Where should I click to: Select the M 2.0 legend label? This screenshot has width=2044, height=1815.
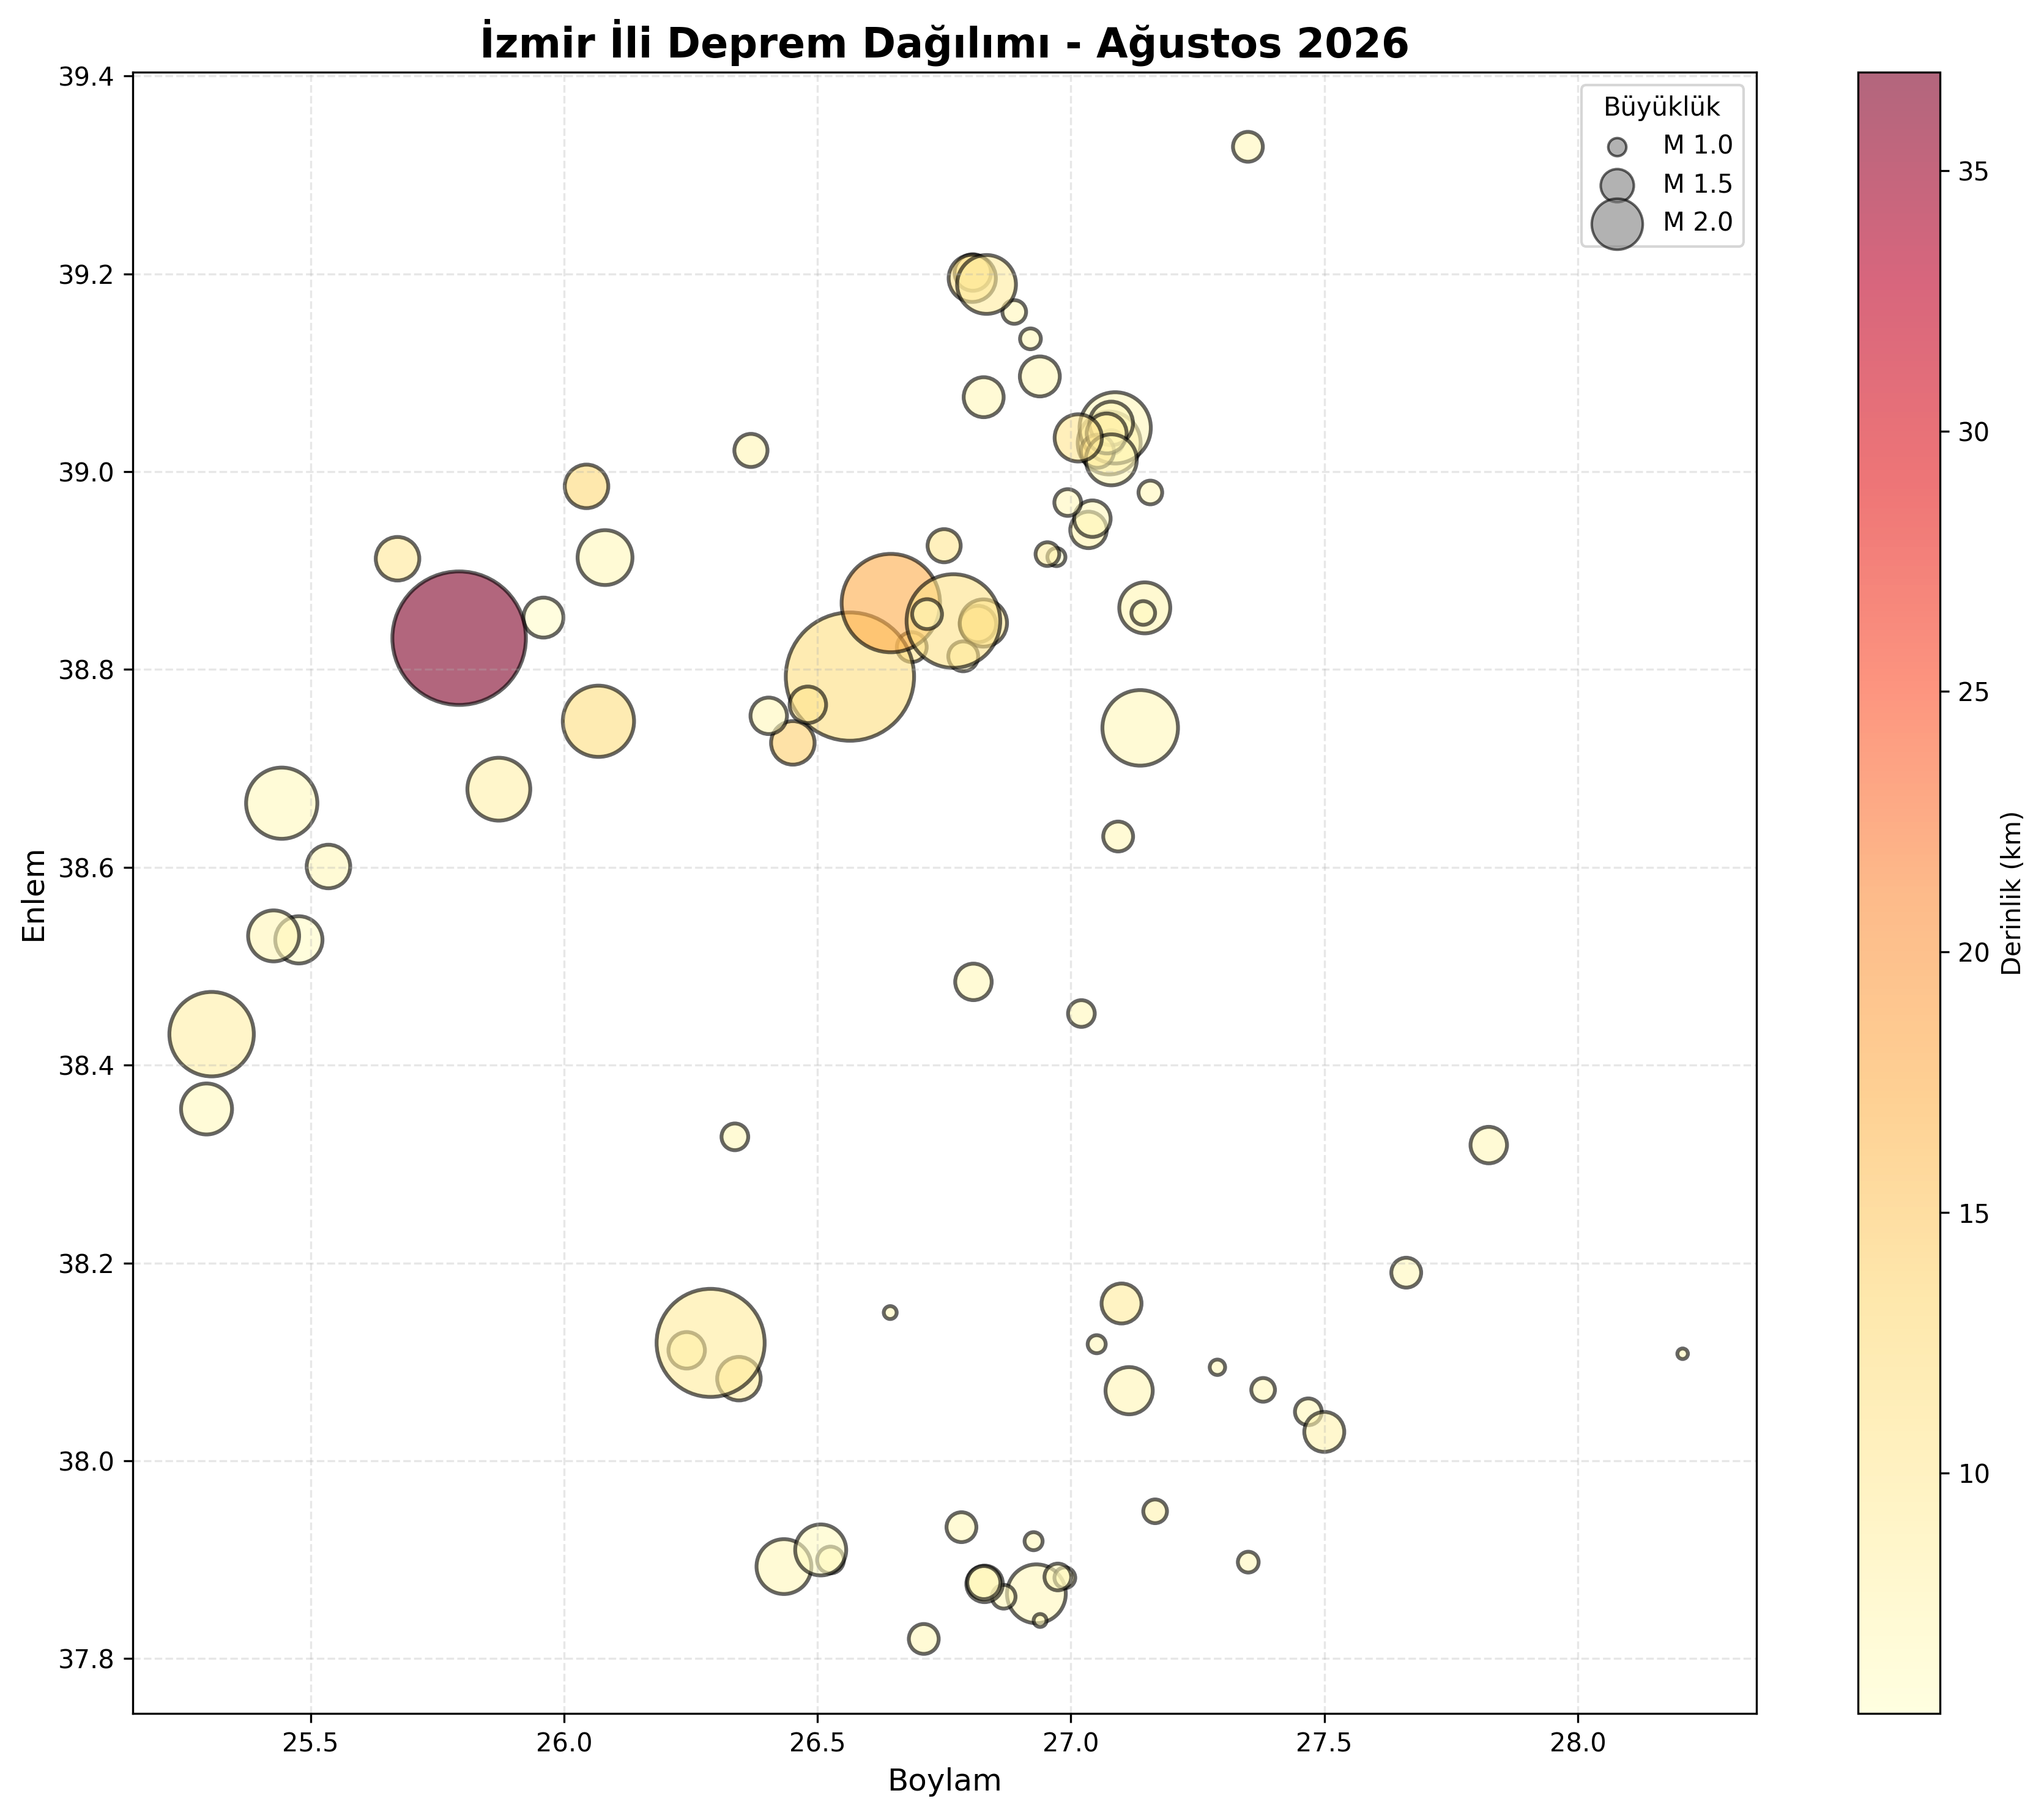click(1697, 222)
